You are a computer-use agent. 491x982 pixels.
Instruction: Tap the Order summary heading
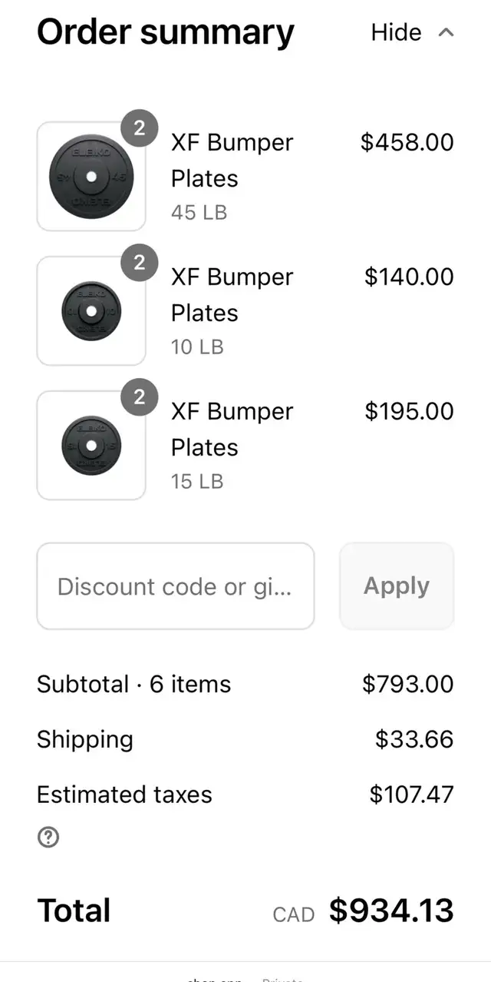[x=166, y=32]
